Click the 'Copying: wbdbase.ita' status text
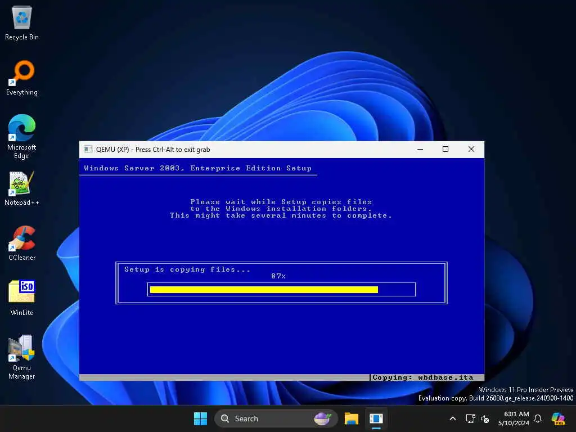 [x=423, y=377]
